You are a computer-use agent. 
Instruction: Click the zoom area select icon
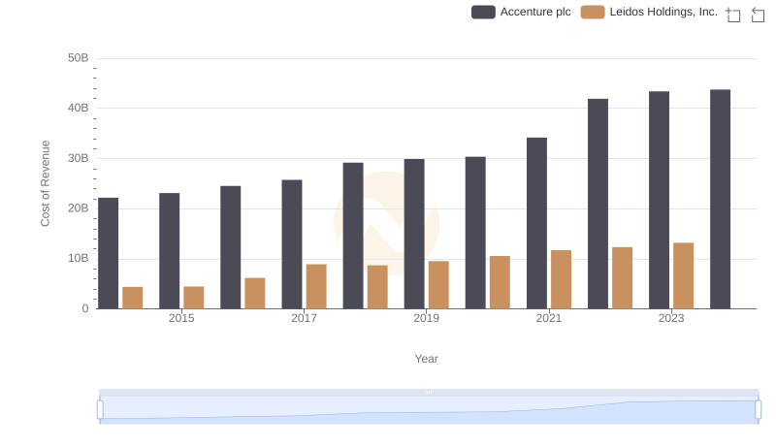coord(733,15)
